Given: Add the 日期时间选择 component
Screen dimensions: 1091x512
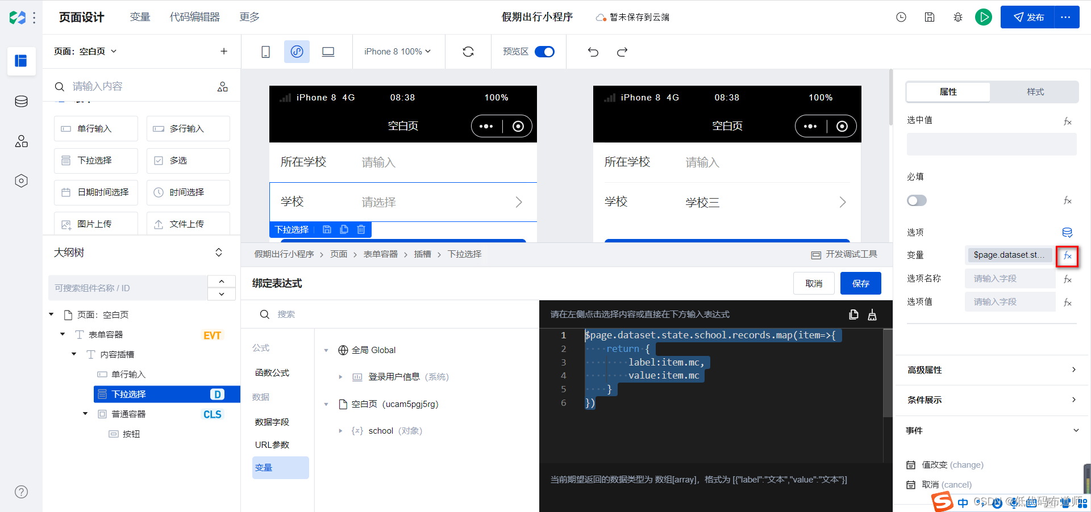Looking at the screenshot, I should pos(96,192).
